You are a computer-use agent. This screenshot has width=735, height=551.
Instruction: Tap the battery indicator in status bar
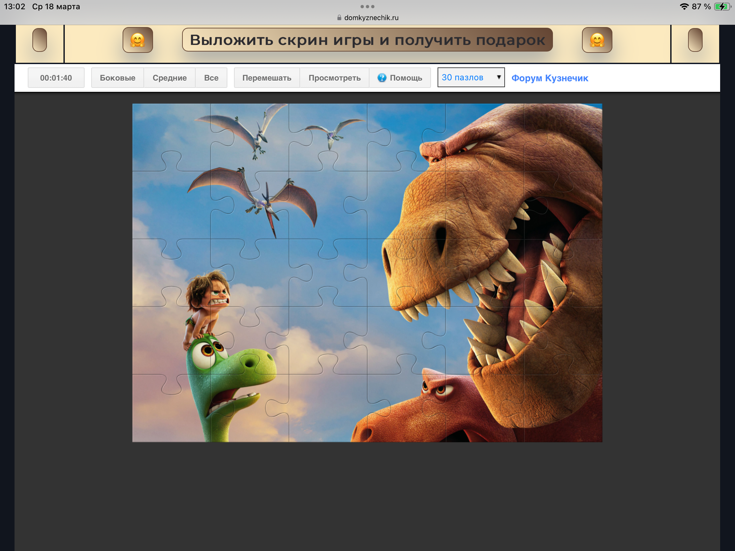[722, 7]
